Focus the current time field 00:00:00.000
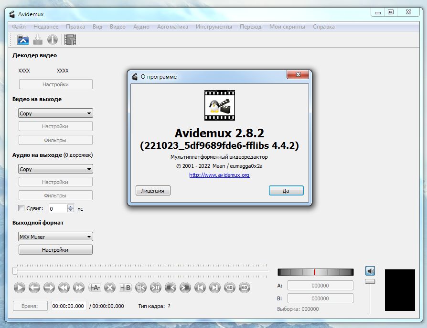 (x=68, y=306)
